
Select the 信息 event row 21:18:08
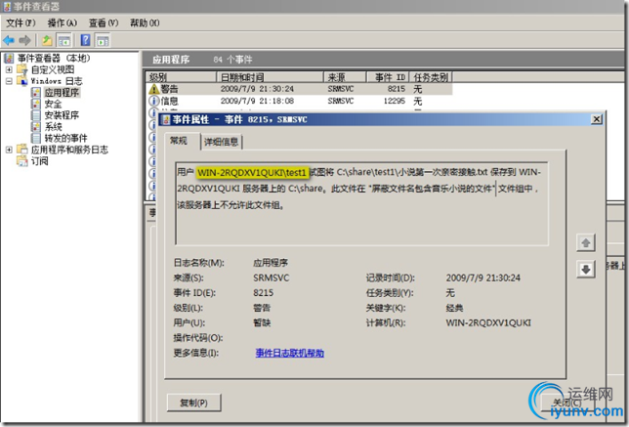(300, 101)
